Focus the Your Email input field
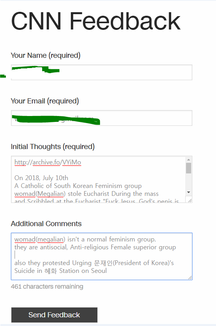 tap(102, 118)
